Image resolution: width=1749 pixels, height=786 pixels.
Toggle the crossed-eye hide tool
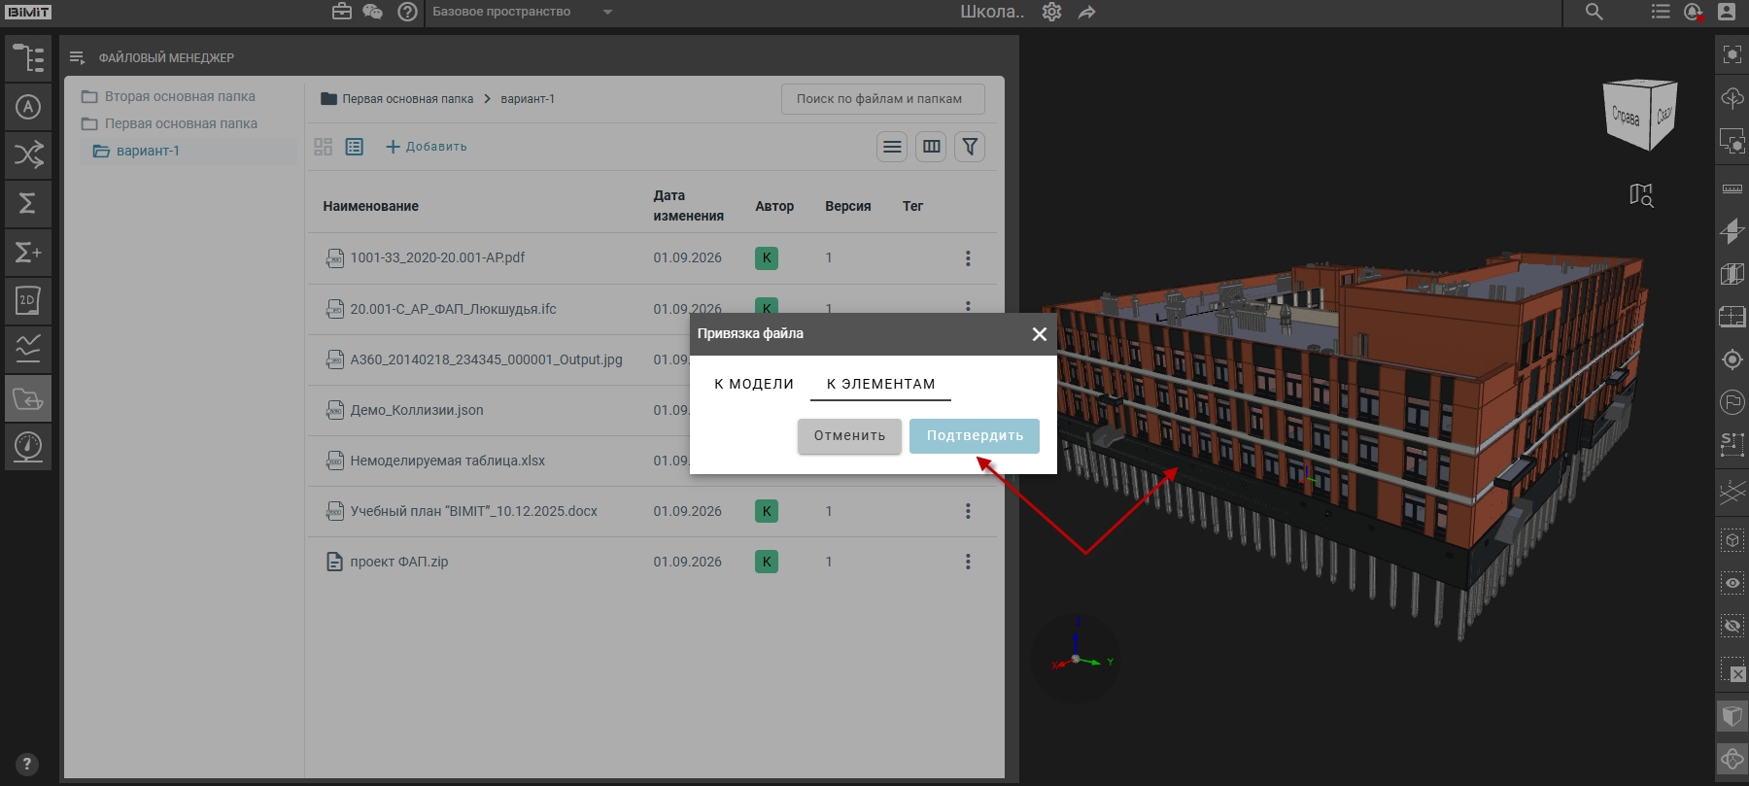point(1732,626)
